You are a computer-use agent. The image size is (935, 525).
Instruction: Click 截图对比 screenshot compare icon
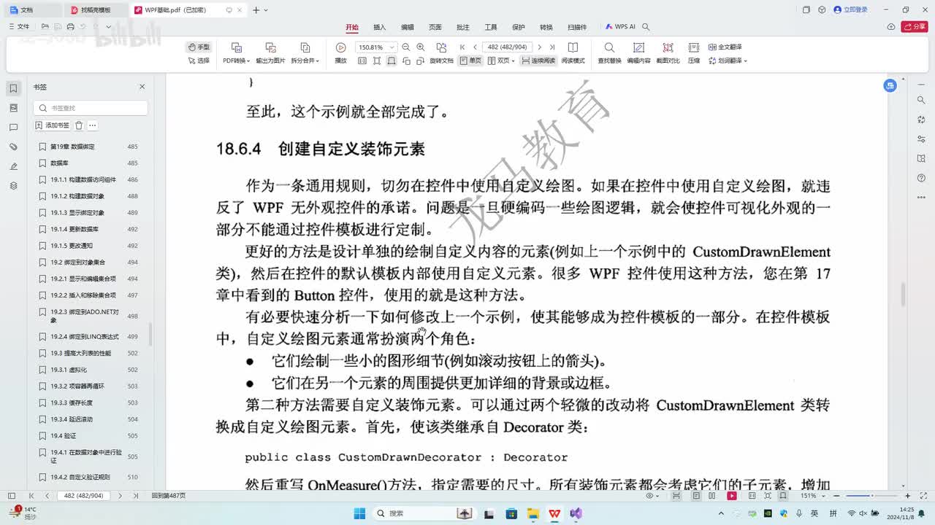click(668, 47)
